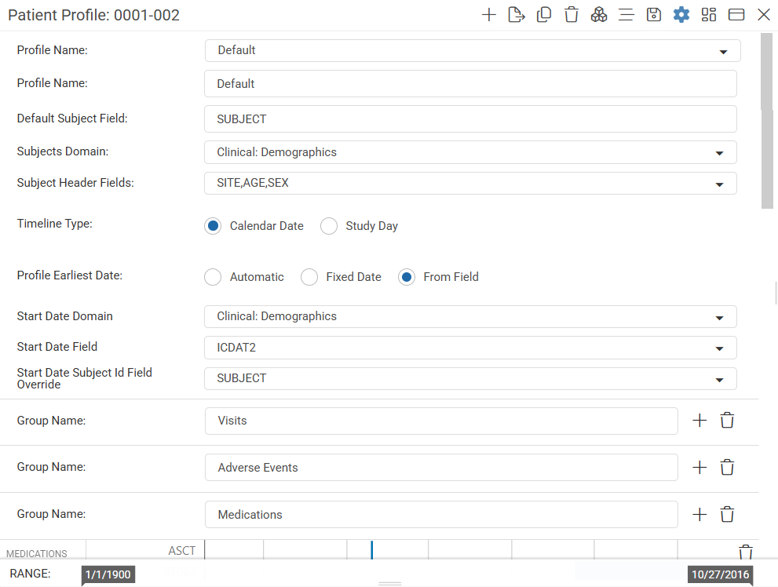Image resolution: width=778 pixels, height=587 pixels.
Task: Click the three horizontal lines icon in header
Action: coord(626,15)
